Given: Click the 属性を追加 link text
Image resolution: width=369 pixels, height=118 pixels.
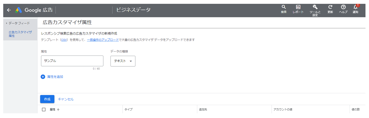Looking at the screenshot, I should [x=55, y=77].
